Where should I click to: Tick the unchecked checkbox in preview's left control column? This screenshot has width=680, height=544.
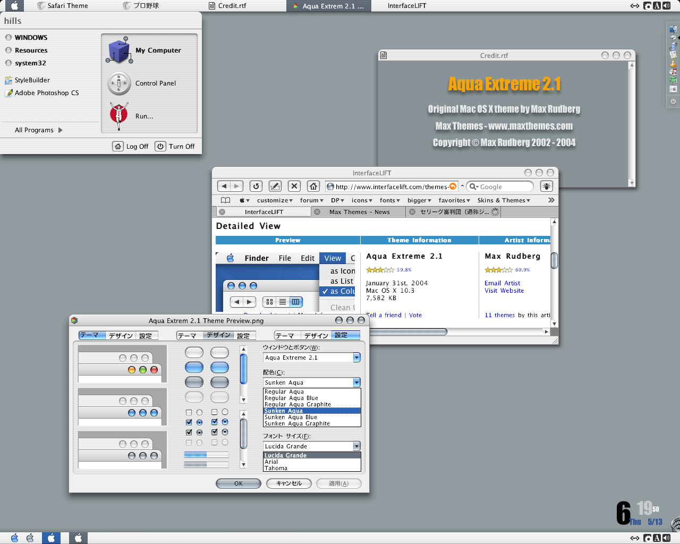tap(189, 413)
